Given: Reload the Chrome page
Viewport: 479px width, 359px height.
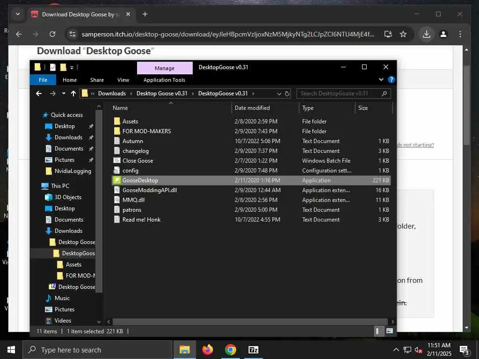Looking at the screenshot, I should (x=52, y=34).
